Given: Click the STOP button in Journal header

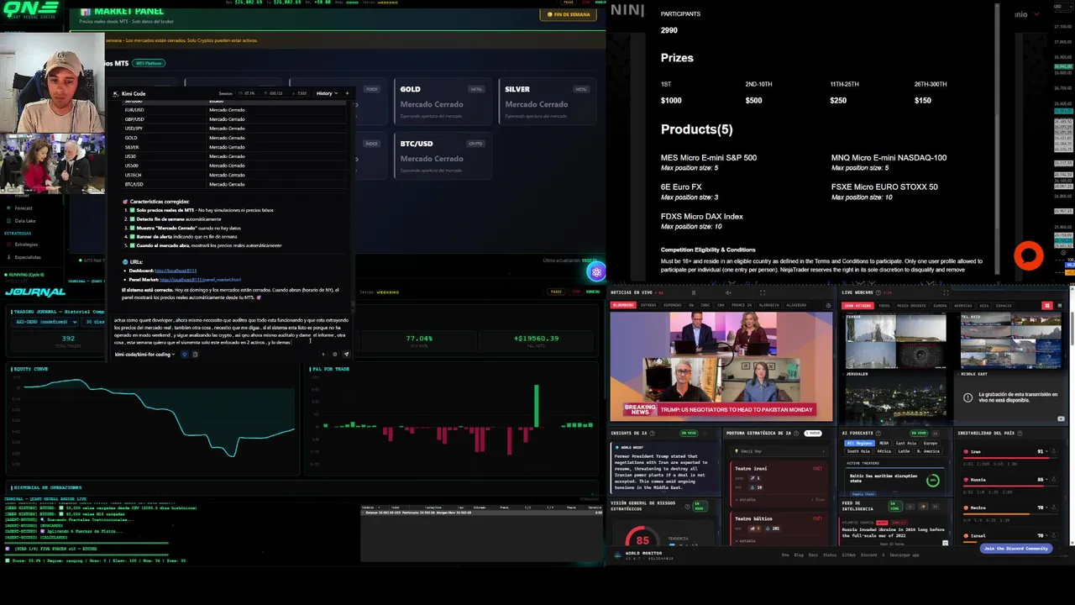Looking at the screenshot, I should [575, 292].
